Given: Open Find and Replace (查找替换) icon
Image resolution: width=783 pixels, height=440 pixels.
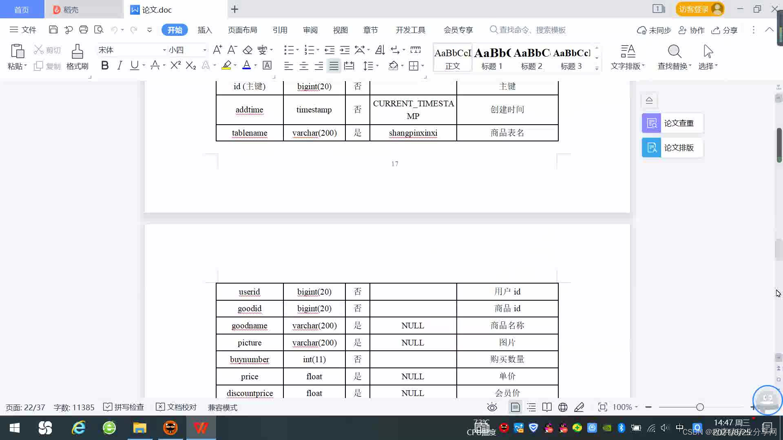Looking at the screenshot, I should [x=674, y=52].
